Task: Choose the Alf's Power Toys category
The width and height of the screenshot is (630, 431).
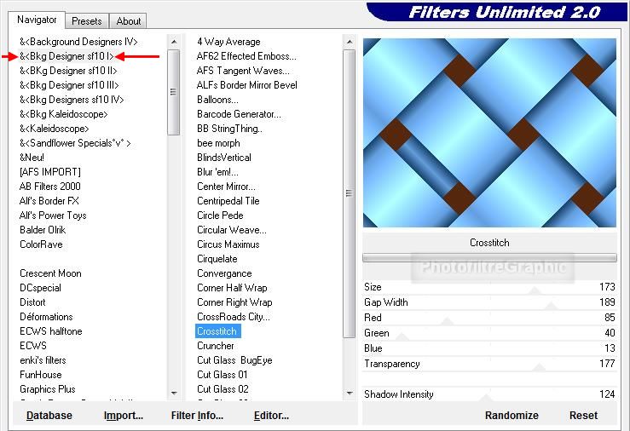Action: coord(53,215)
